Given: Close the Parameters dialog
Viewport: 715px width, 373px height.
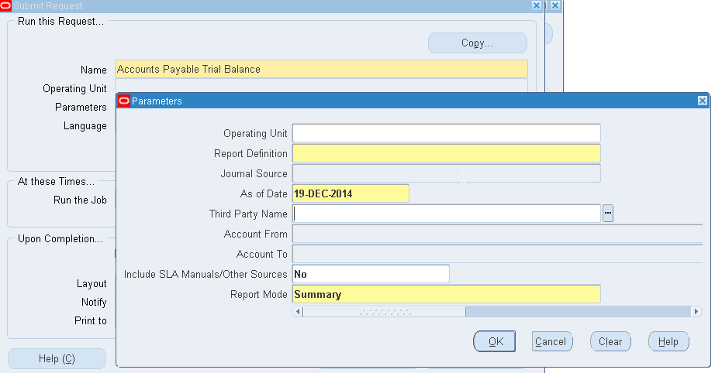Looking at the screenshot, I should [703, 101].
